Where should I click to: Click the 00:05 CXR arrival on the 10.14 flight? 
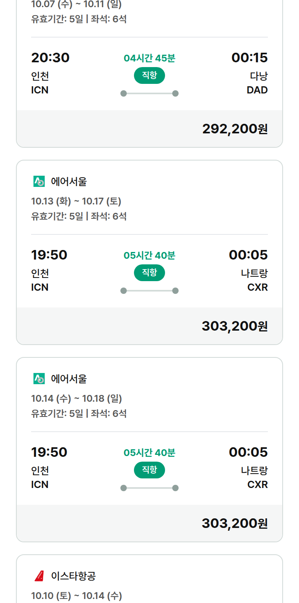[x=248, y=452]
